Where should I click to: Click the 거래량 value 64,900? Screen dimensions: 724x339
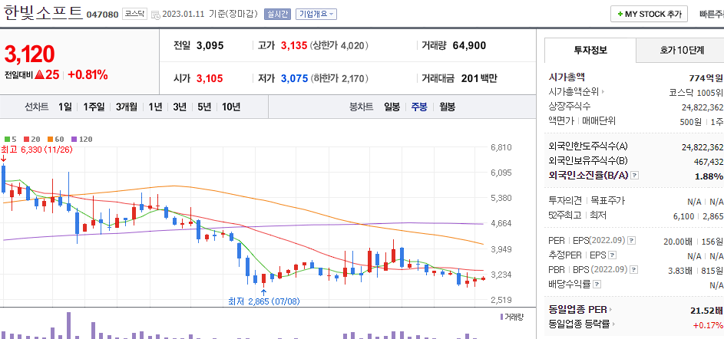point(469,46)
